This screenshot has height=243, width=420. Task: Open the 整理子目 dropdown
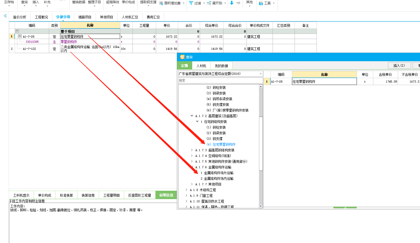click(x=94, y=6)
